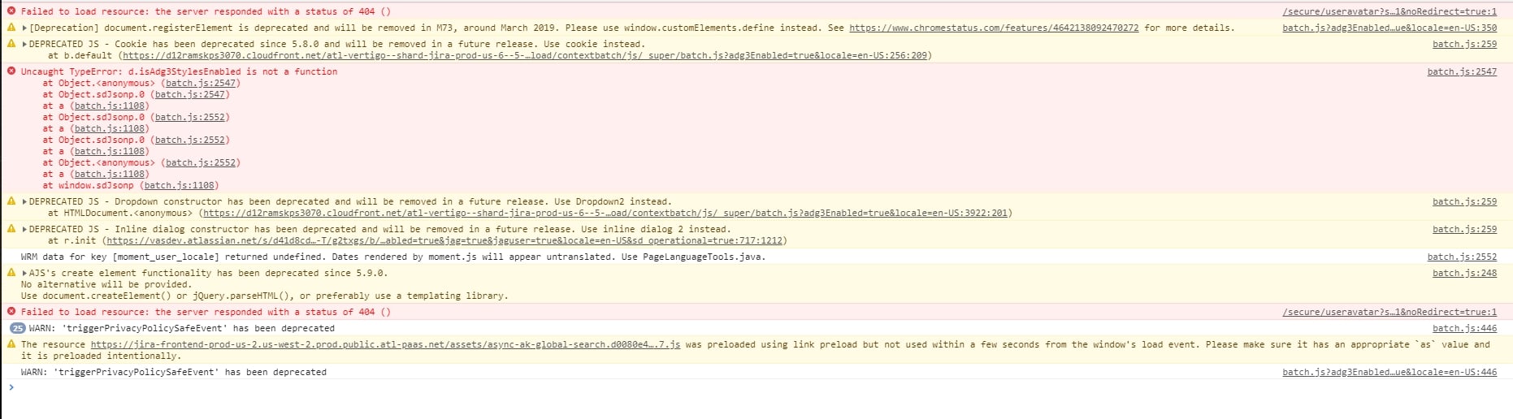Click warning icon of preloaded resource message

(11, 344)
